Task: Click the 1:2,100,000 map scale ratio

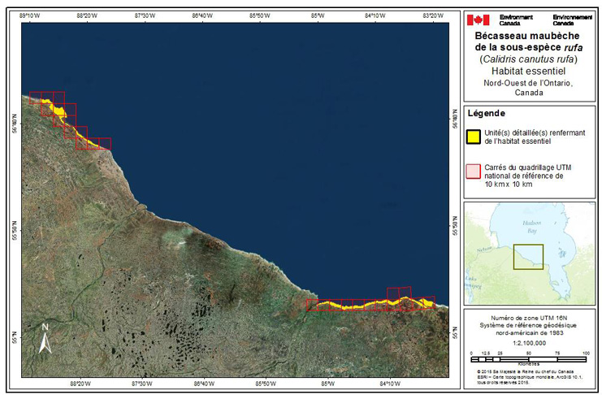Action: coord(528,344)
